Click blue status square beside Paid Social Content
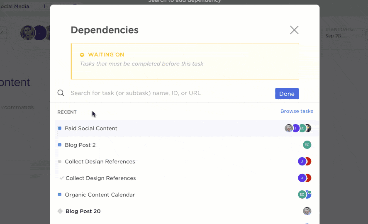Viewport: 368px width, 224px height. pyautogui.click(x=60, y=128)
